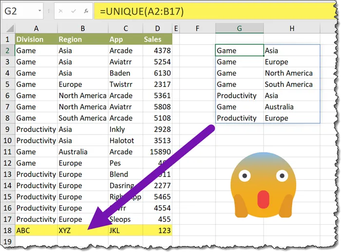Select cell G2 containing Game
Image resolution: width=341 pixels, height=252 pixels.
(x=239, y=50)
